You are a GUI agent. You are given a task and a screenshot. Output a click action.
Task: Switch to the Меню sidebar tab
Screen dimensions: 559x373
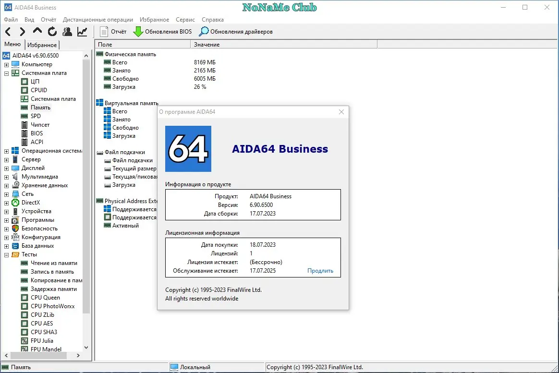pyautogui.click(x=12, y=44)
